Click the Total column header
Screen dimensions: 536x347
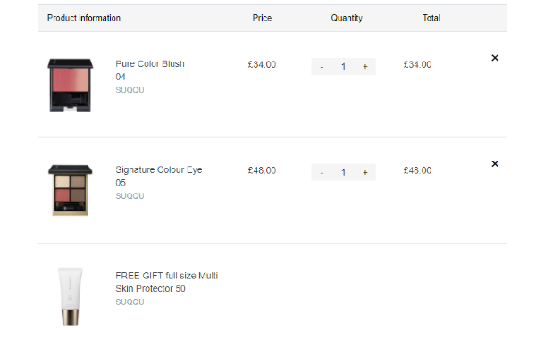click(x=431, y=18)
